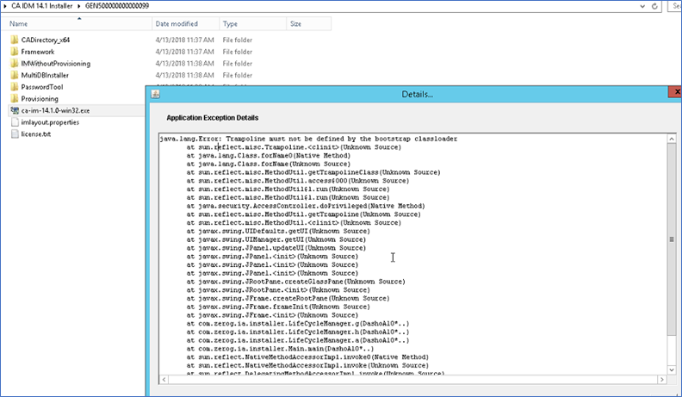Sort files by Size column

point(309,23)
